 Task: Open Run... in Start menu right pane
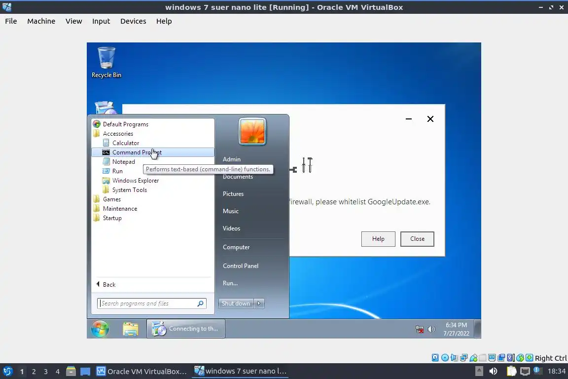230,283
